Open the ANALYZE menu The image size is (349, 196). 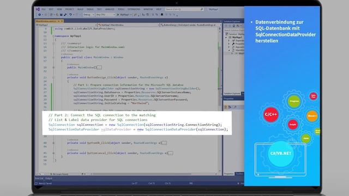click(110, 9)
